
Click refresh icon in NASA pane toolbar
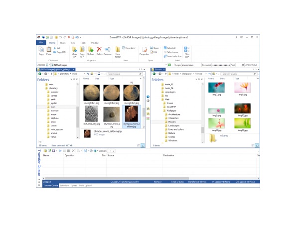[88, 74]
